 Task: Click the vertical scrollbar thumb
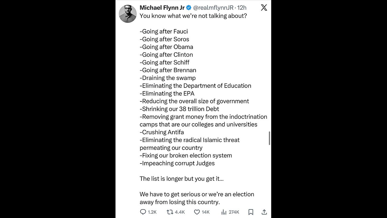pyautogui.click(x=269, y=138)
